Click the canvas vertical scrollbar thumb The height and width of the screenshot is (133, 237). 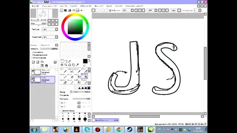tap(205, 63)
